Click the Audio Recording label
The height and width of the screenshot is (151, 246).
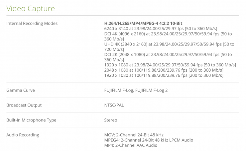point(23,135)
